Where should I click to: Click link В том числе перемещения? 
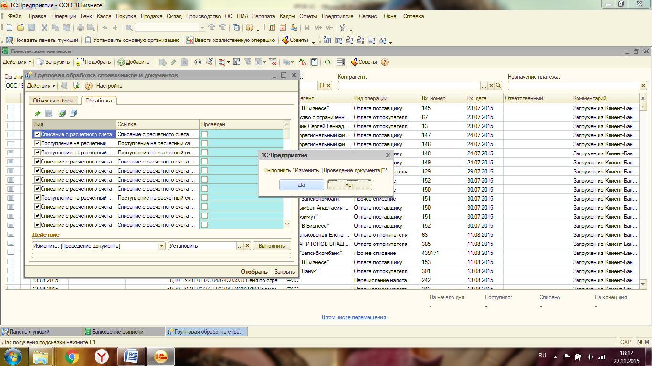355,317
